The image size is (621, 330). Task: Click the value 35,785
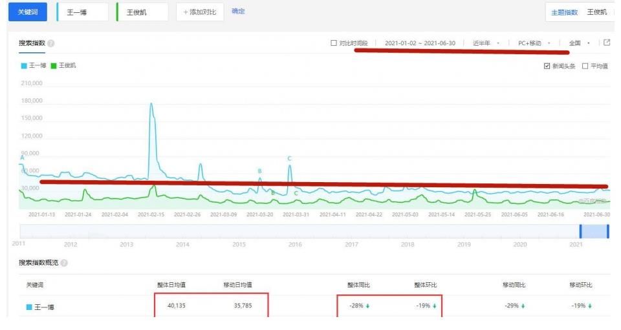pyautogui.click(x=243, y=305)
